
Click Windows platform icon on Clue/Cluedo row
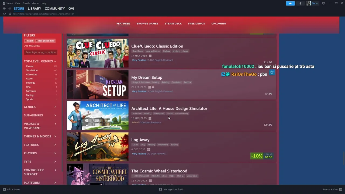tap(150, 56)
